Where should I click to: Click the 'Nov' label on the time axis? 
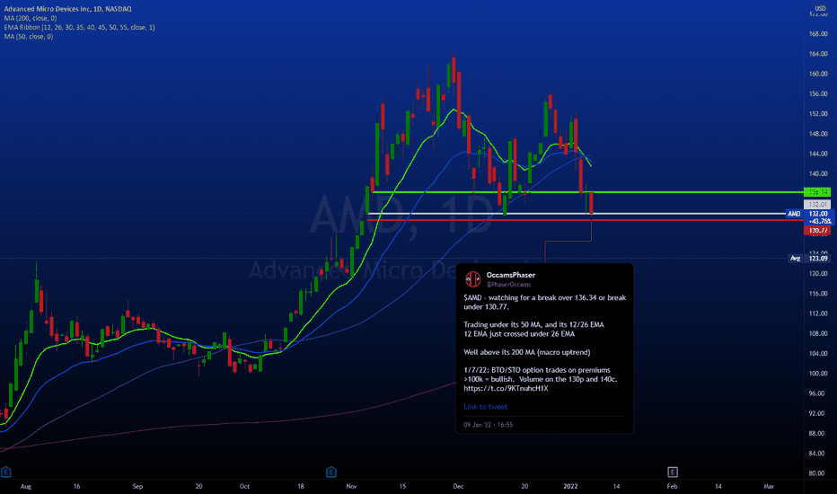point(351,486)
